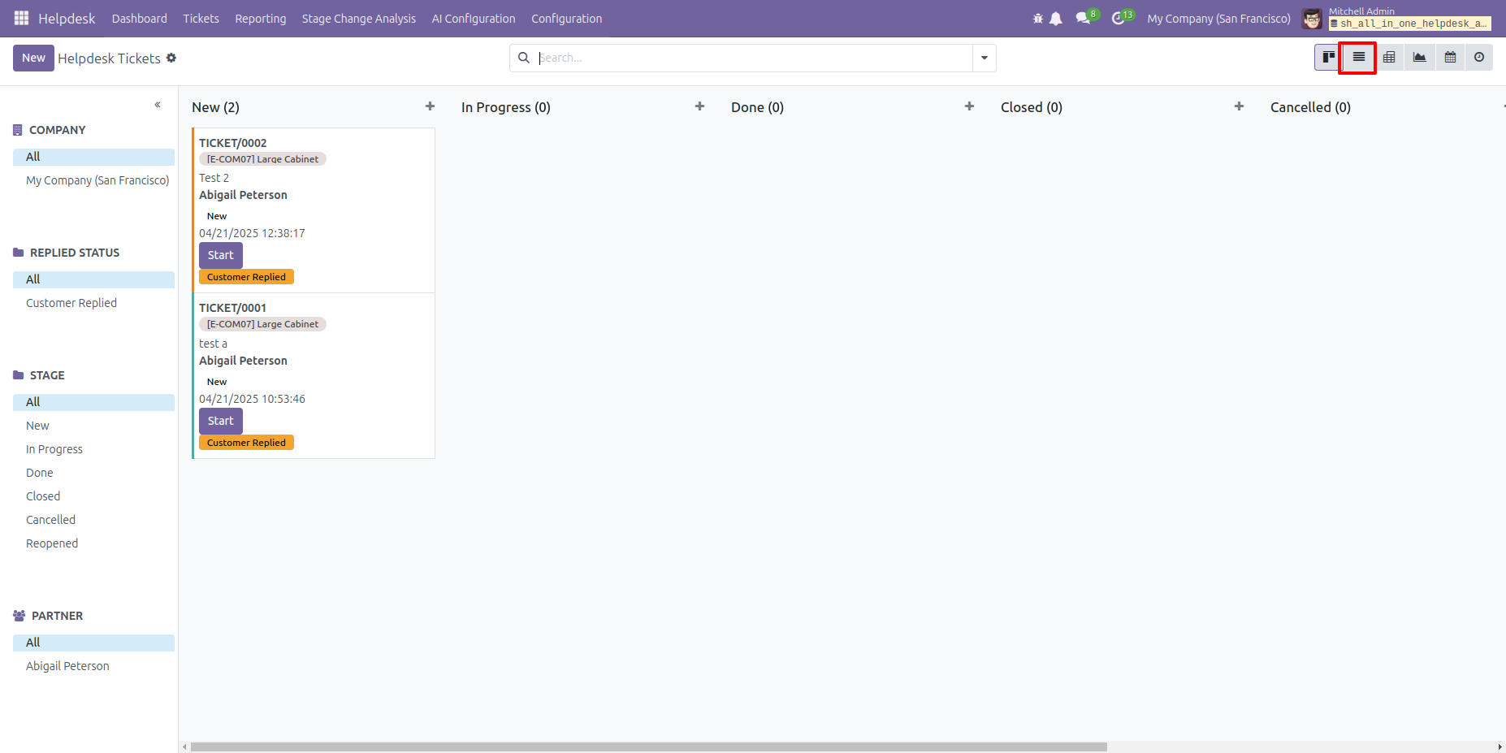Collapse the filter sidebar panel
Screen dimensions: 1506x753
[x=158, y=105]
